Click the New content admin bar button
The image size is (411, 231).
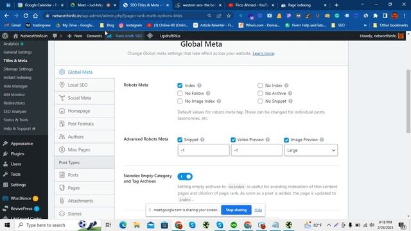[74, 36]
